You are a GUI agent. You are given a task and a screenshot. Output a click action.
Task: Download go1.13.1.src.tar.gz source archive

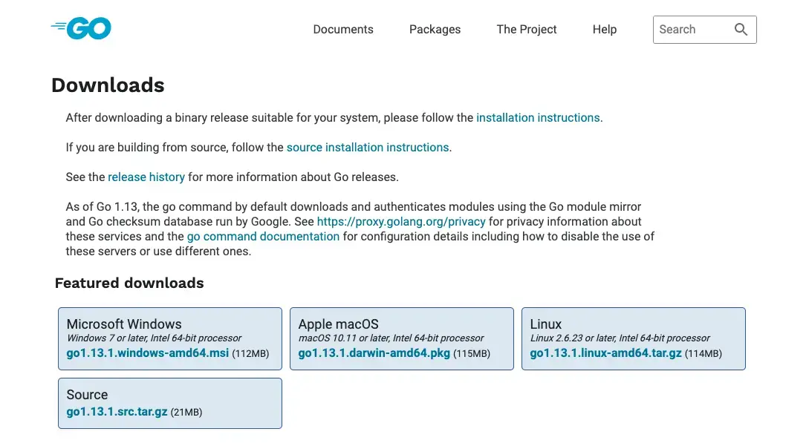(x=117, y=412)
